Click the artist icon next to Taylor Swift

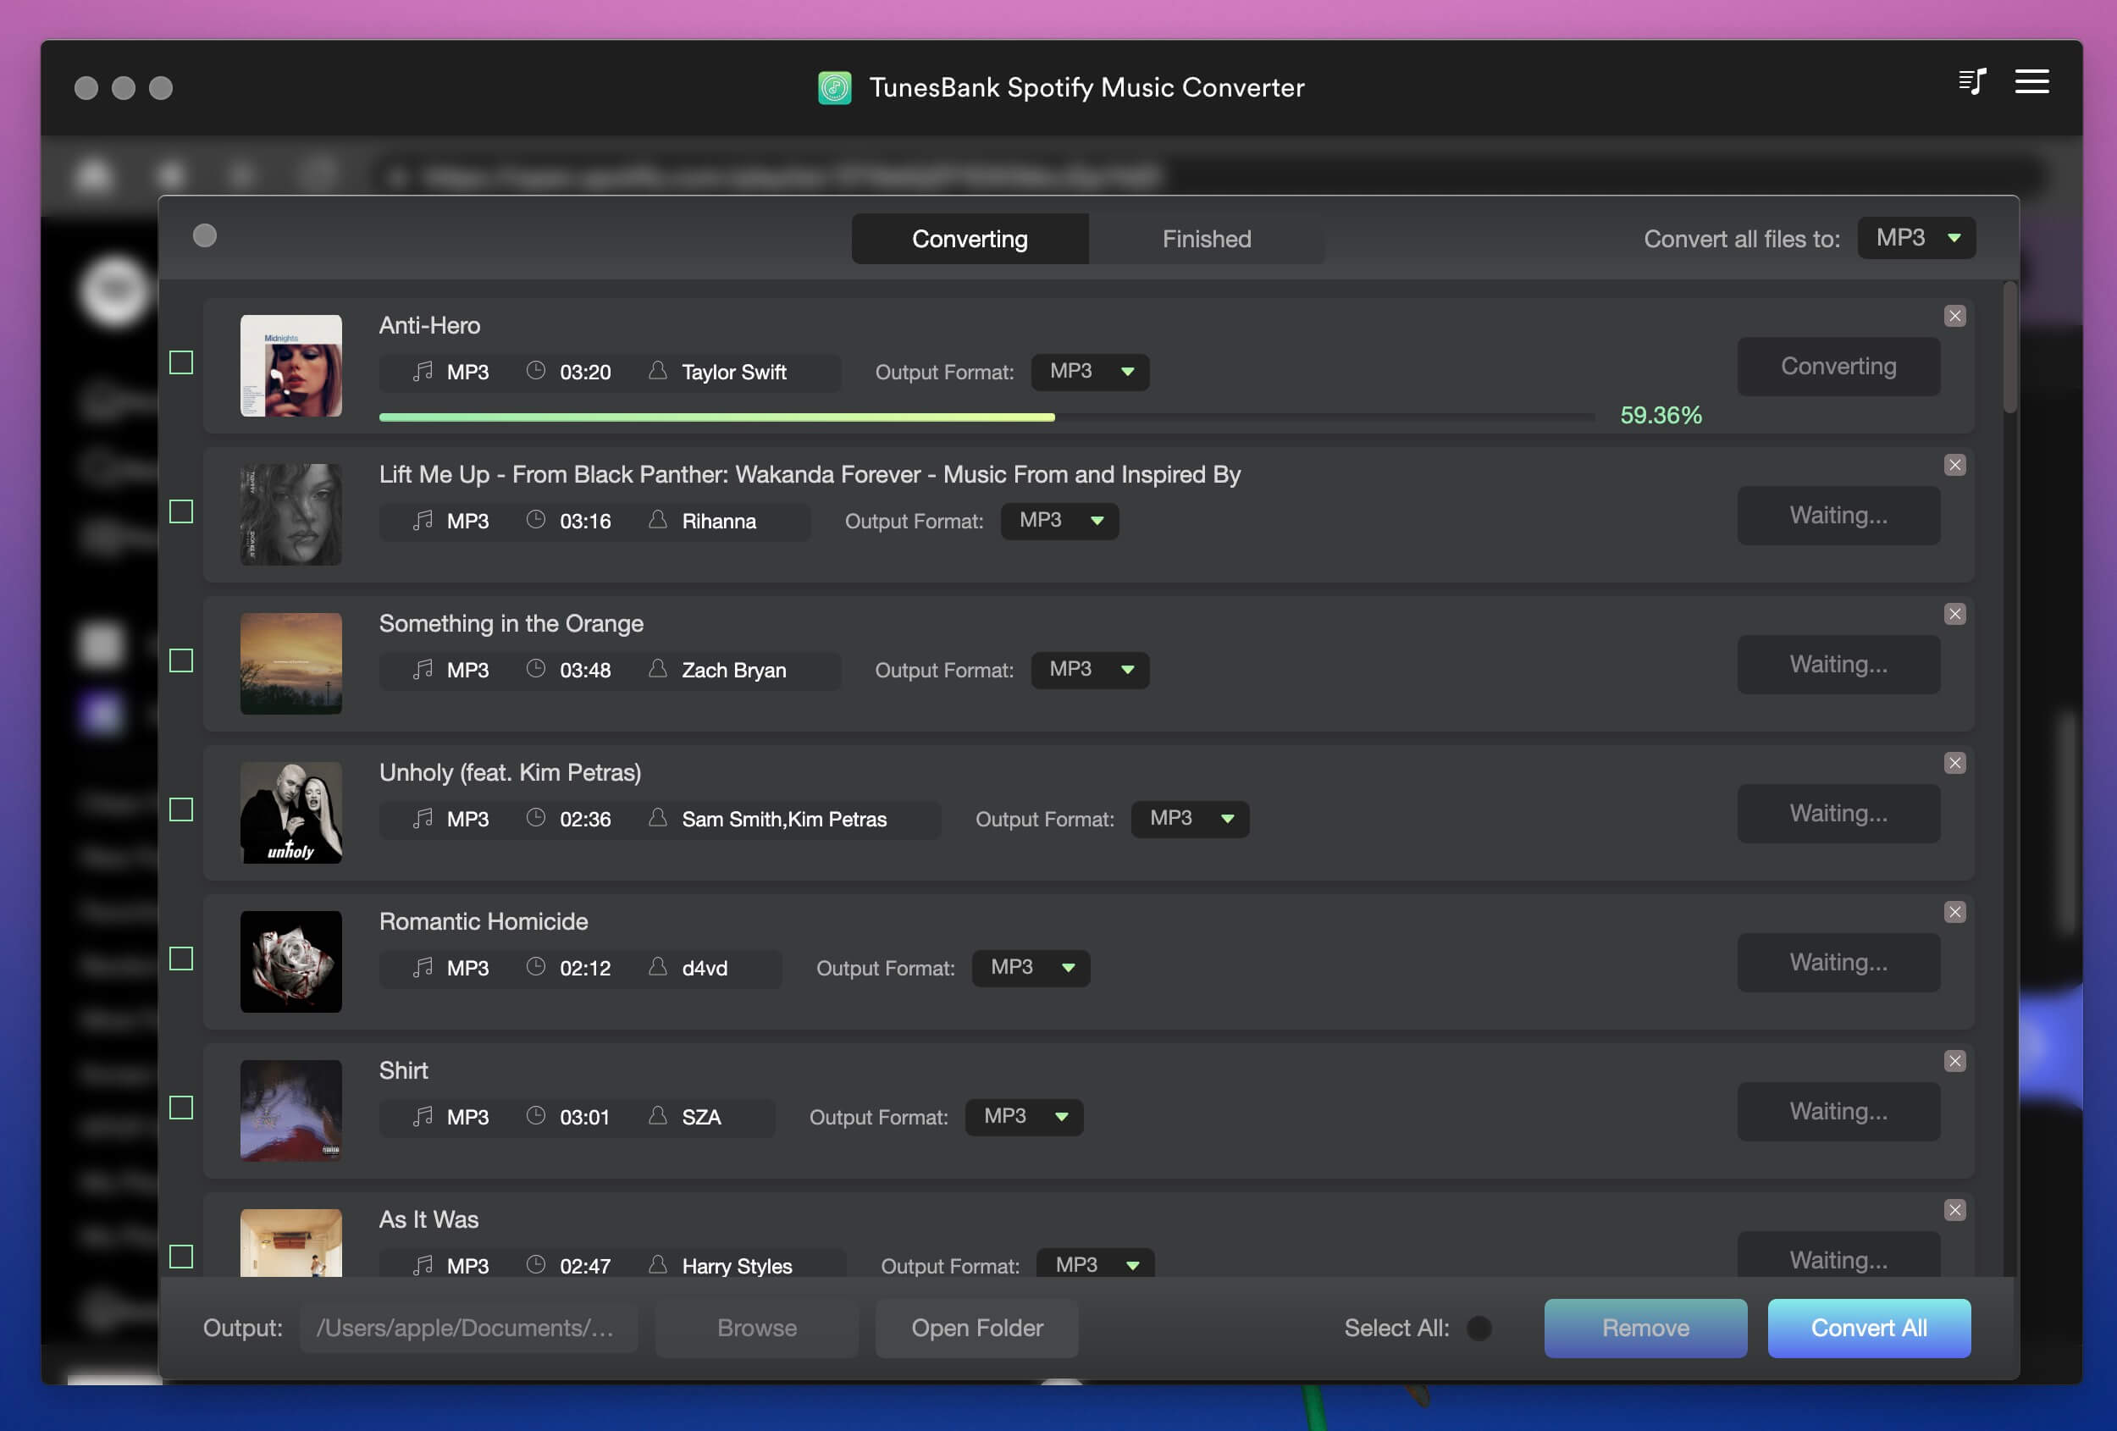click(x=656, y=371)
